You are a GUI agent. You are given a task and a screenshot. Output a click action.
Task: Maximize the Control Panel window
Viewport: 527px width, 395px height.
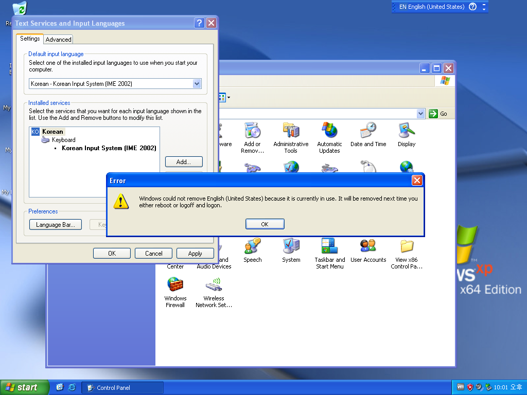coord(436,68)
